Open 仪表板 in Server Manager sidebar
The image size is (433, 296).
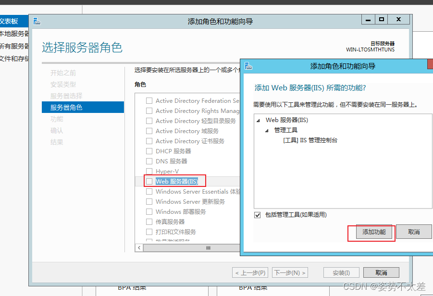(x=14, y=21)
